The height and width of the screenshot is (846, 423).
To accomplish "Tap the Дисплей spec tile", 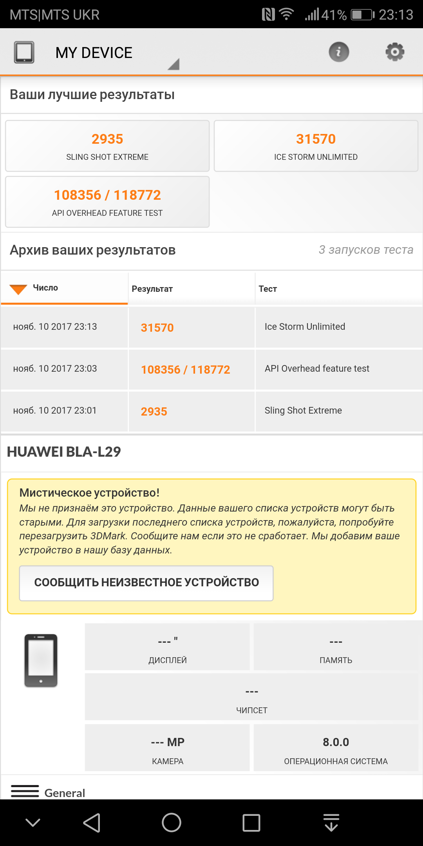I will click(167, 647).
